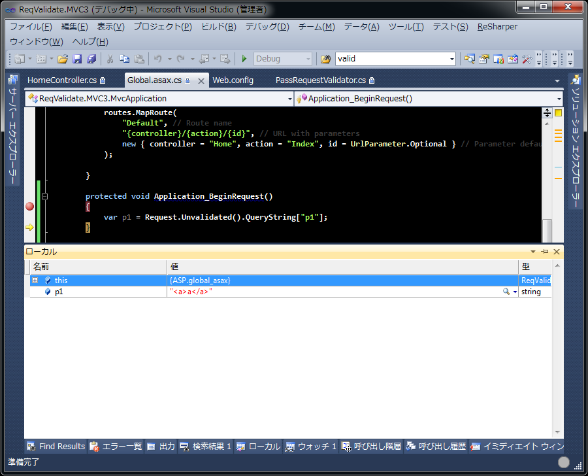
Task: Open the New Project dropdown arrow
Action: coord(30,59)
